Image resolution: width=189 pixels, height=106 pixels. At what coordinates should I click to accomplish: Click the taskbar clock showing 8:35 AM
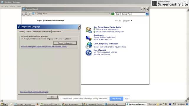pyautogui.click(x=181, y=104)
